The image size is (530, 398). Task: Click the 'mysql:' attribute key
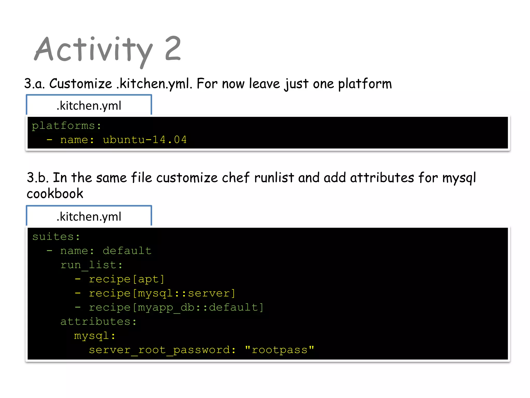(x=95, y=336)
